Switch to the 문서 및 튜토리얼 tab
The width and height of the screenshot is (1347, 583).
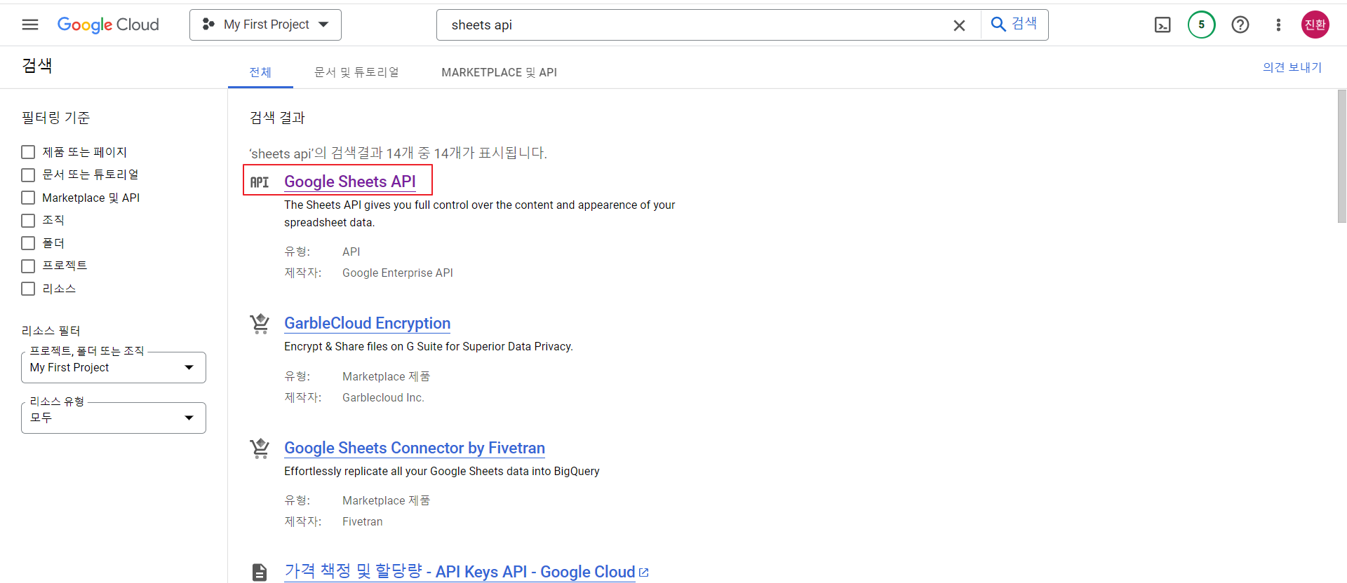pos(356,72)
